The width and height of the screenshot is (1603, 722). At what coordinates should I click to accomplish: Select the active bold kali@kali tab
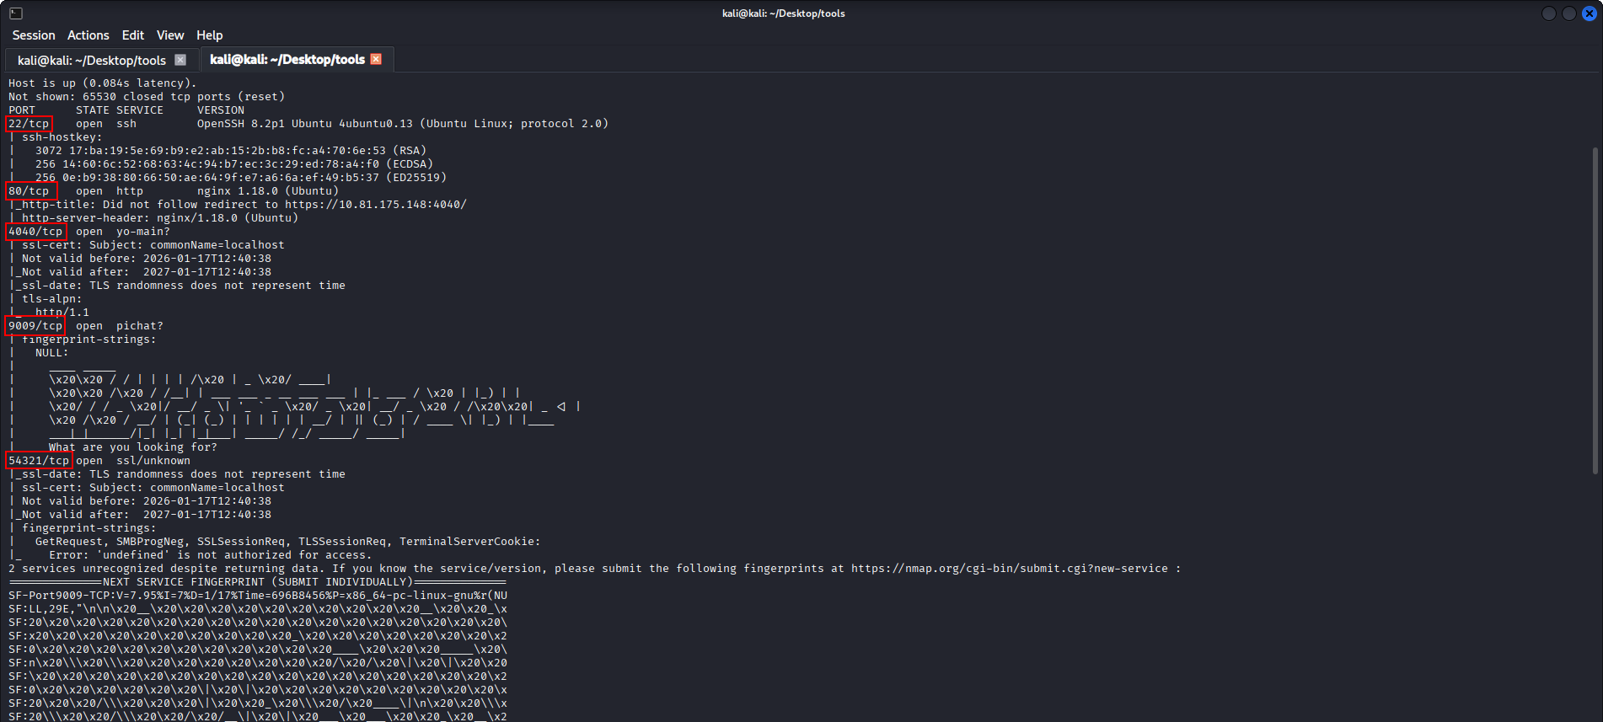[287, 60]
